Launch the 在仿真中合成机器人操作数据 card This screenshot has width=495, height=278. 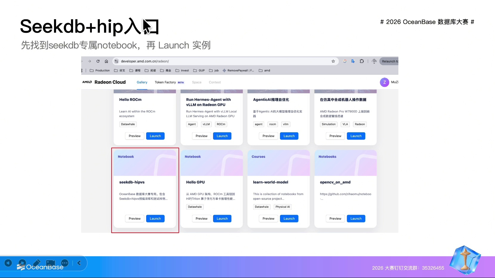tap(356, 136)
